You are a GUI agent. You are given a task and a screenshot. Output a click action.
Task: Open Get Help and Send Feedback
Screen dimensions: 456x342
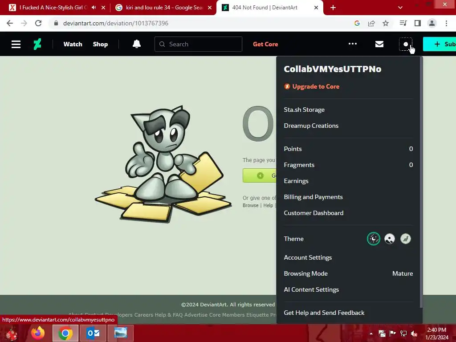coord(324,313)
